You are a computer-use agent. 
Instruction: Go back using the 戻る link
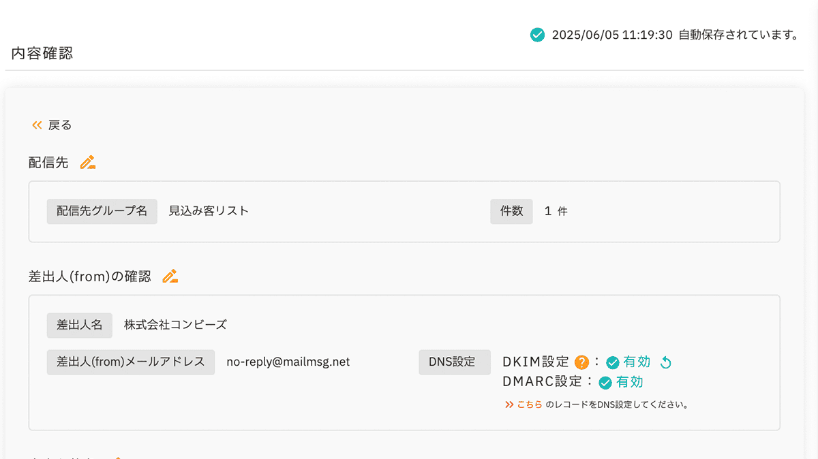[58, 125]
